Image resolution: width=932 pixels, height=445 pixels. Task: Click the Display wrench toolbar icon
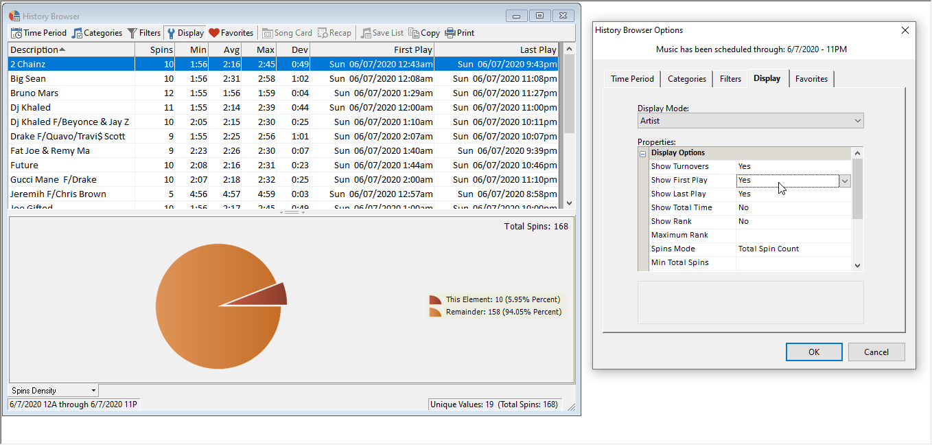tap(171, 33)
